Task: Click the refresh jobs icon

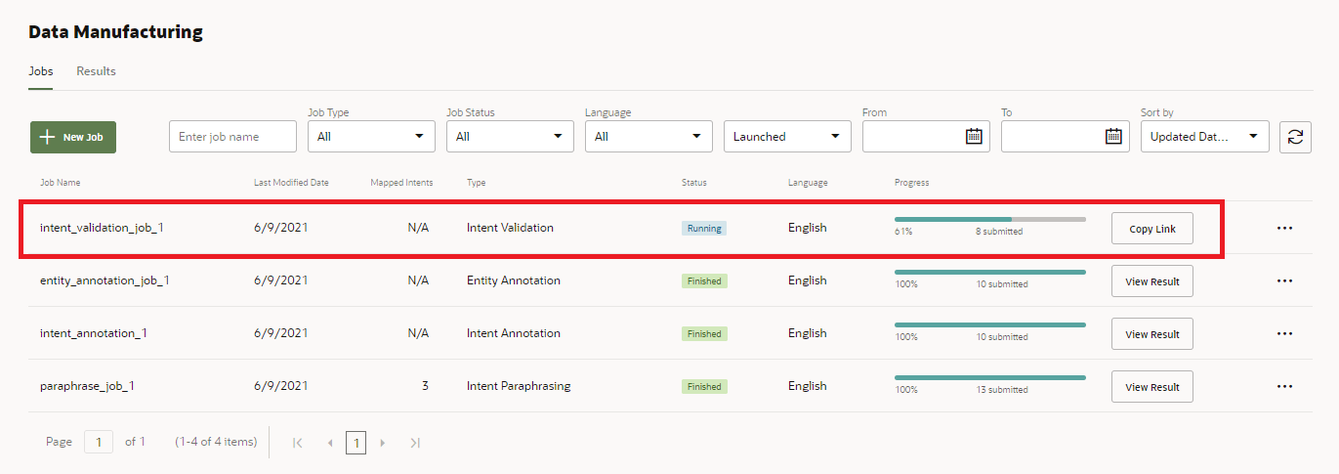Action: tap(1295, 137)
